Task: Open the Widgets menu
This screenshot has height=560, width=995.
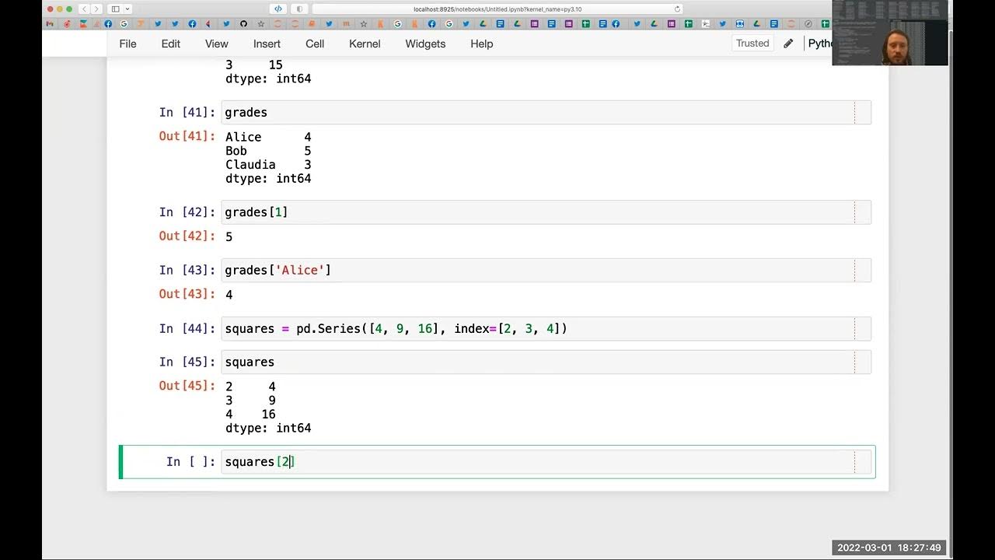Action: point(425,44)
